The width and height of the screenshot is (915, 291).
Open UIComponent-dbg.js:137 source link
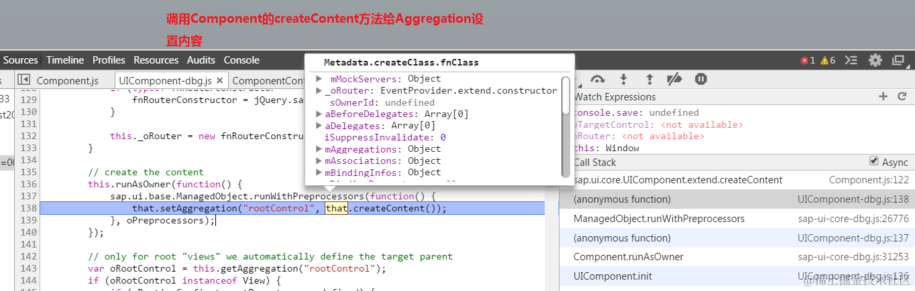pos(853,237)
